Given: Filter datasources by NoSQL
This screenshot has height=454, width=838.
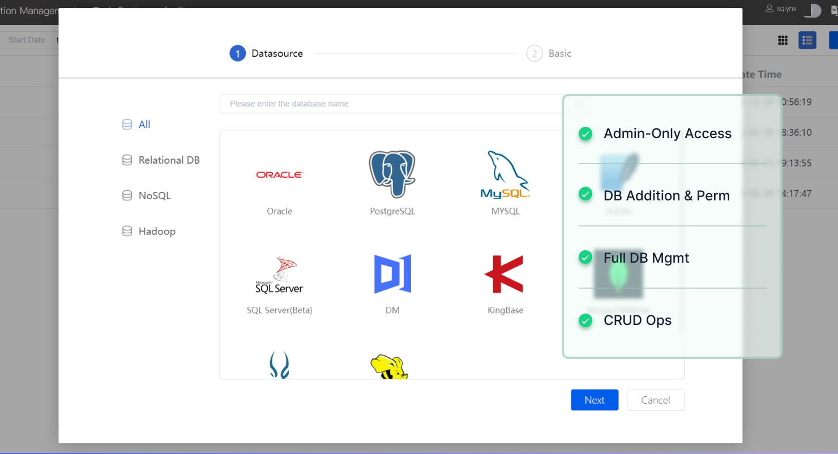Looking at the screenshot, I should pos(147,196).
